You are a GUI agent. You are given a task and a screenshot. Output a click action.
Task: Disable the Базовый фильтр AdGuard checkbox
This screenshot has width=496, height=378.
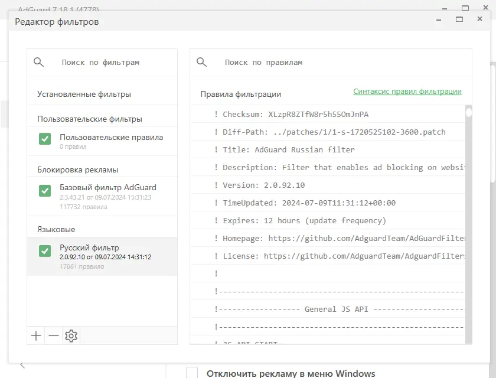point(45,191)
